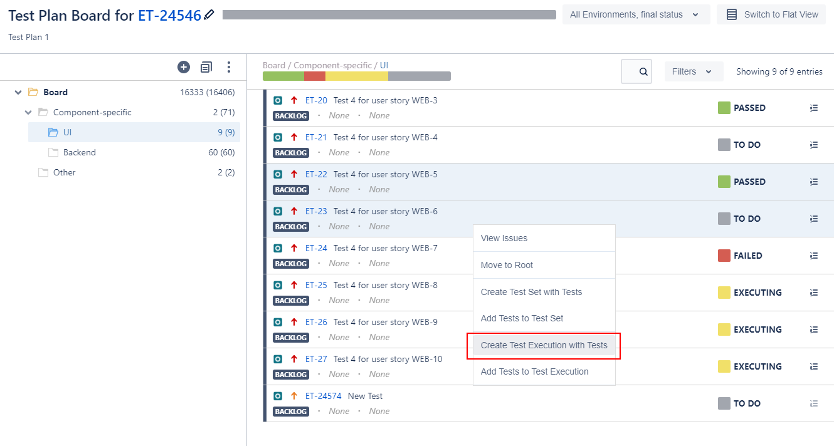Open the steps list icon for ET-27 row

(x=814, y=366)
